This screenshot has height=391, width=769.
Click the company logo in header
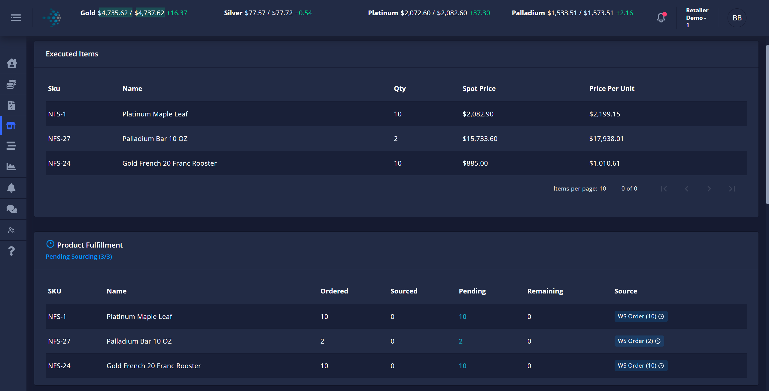pyautogui.click(x=52, y=18)
